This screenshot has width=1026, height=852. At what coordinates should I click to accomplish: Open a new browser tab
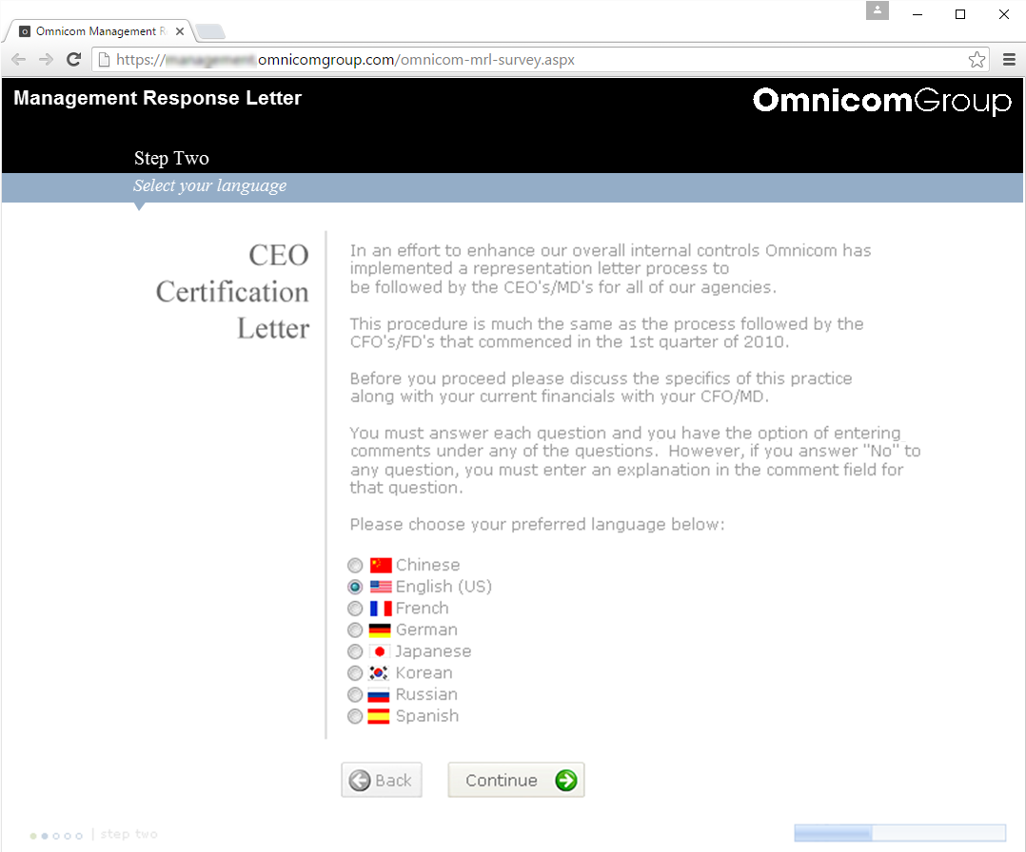210,30
